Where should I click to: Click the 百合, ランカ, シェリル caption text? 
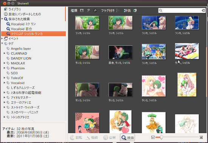pos(119,63)
